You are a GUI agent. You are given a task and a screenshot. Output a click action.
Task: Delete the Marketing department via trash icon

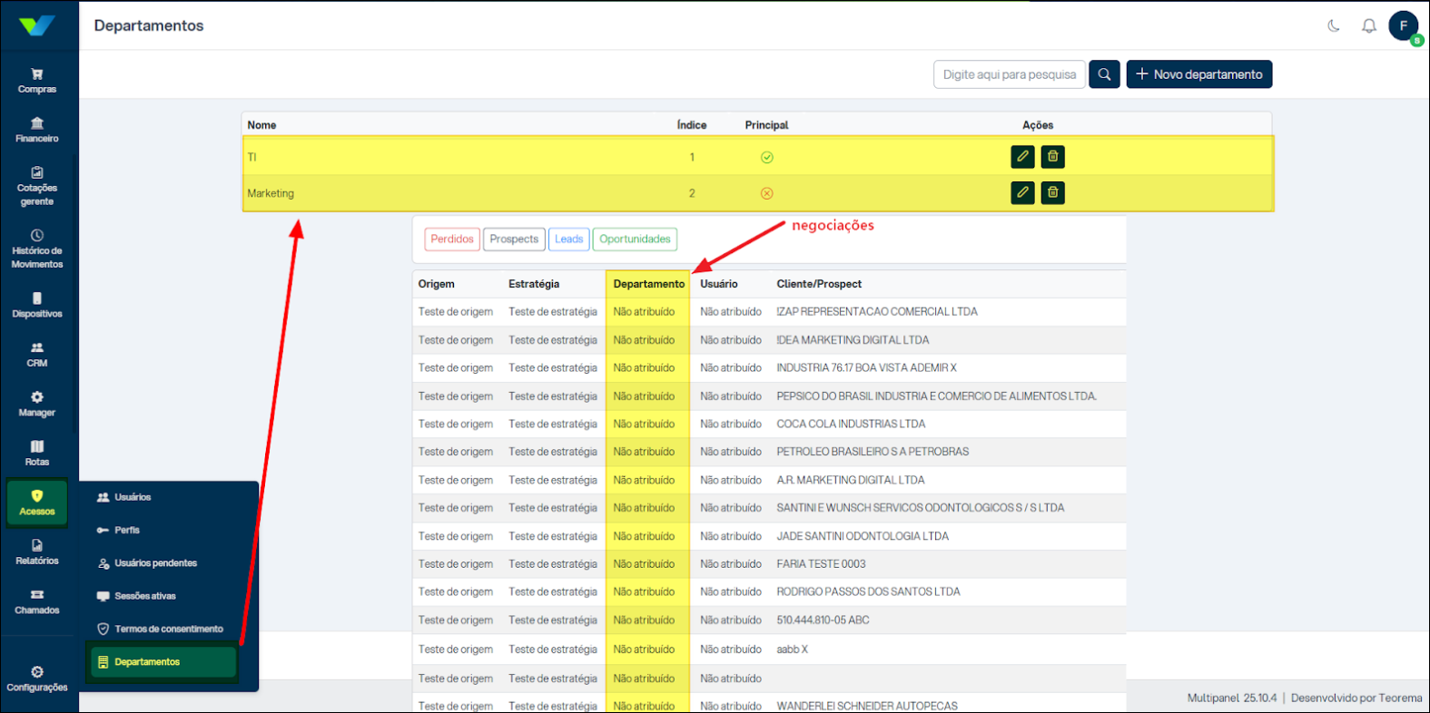click(x=1052, y=193)
